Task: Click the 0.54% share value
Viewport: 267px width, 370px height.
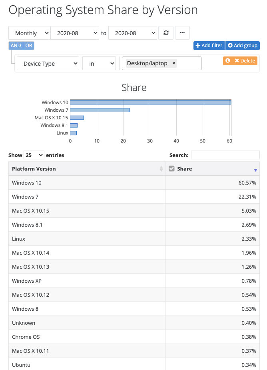Action: click(x=249, y=295)
